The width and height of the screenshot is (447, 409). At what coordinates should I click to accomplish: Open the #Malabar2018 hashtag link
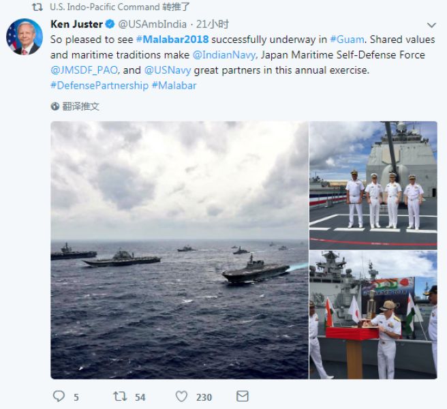[x=172, y=40]
